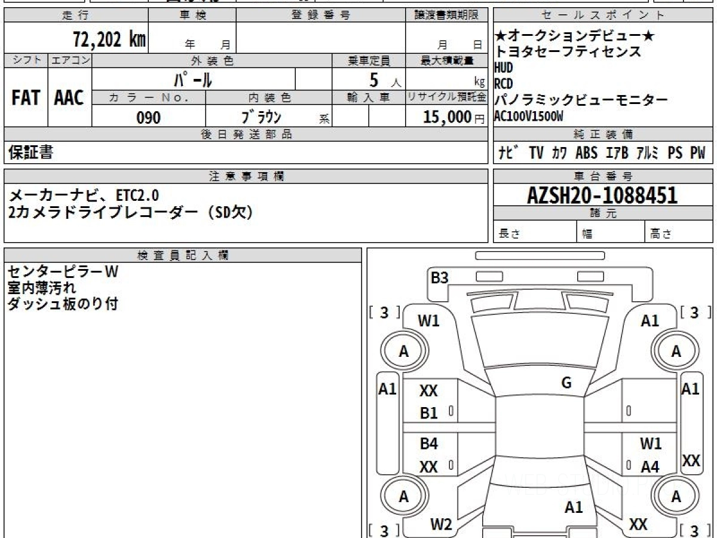The image size is (717, 538).
Task: Select the 15,000円 recycle deposit value
Action: 454,117
